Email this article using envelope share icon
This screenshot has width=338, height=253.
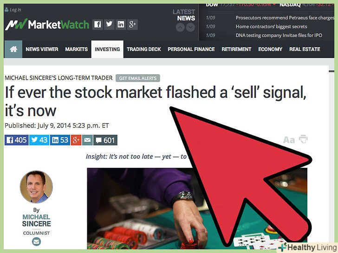tap(87, 140)
